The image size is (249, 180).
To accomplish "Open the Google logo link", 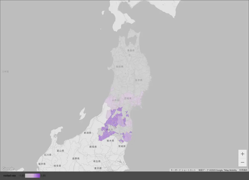I will point(8,168).
